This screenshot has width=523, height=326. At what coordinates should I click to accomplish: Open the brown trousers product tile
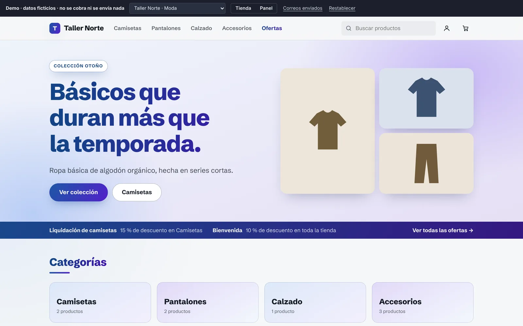pyautogui.click(x=426, y=163)
